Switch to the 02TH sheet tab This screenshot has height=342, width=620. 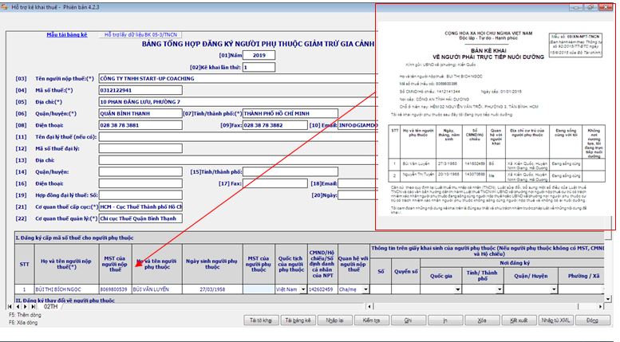pos(50,305)
